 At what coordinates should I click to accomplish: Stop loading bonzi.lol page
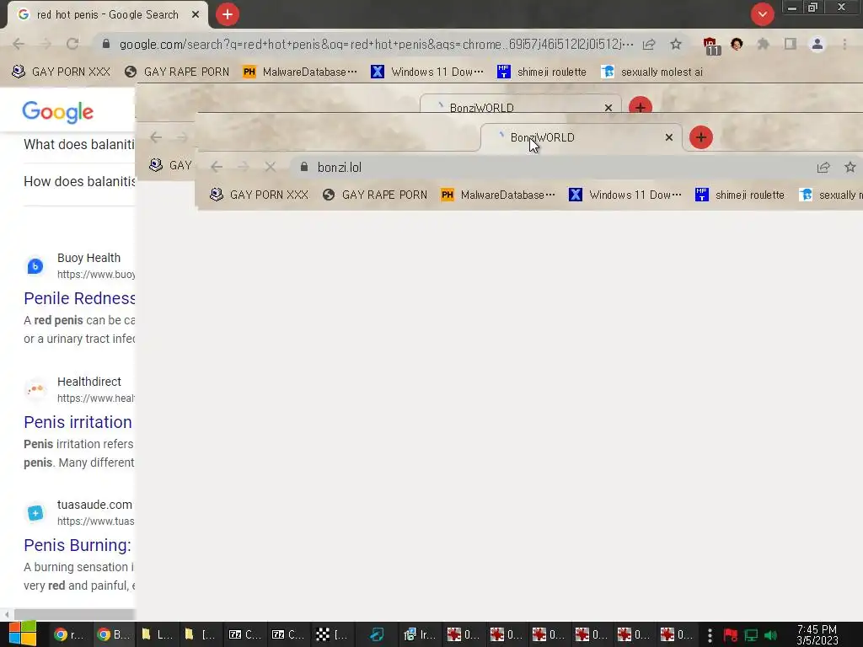[x=271, y=167]
